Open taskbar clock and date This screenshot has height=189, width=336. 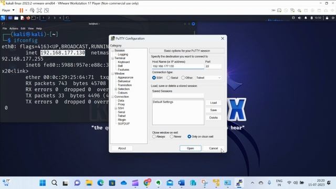pyautogui.click(x=317, y=183)
